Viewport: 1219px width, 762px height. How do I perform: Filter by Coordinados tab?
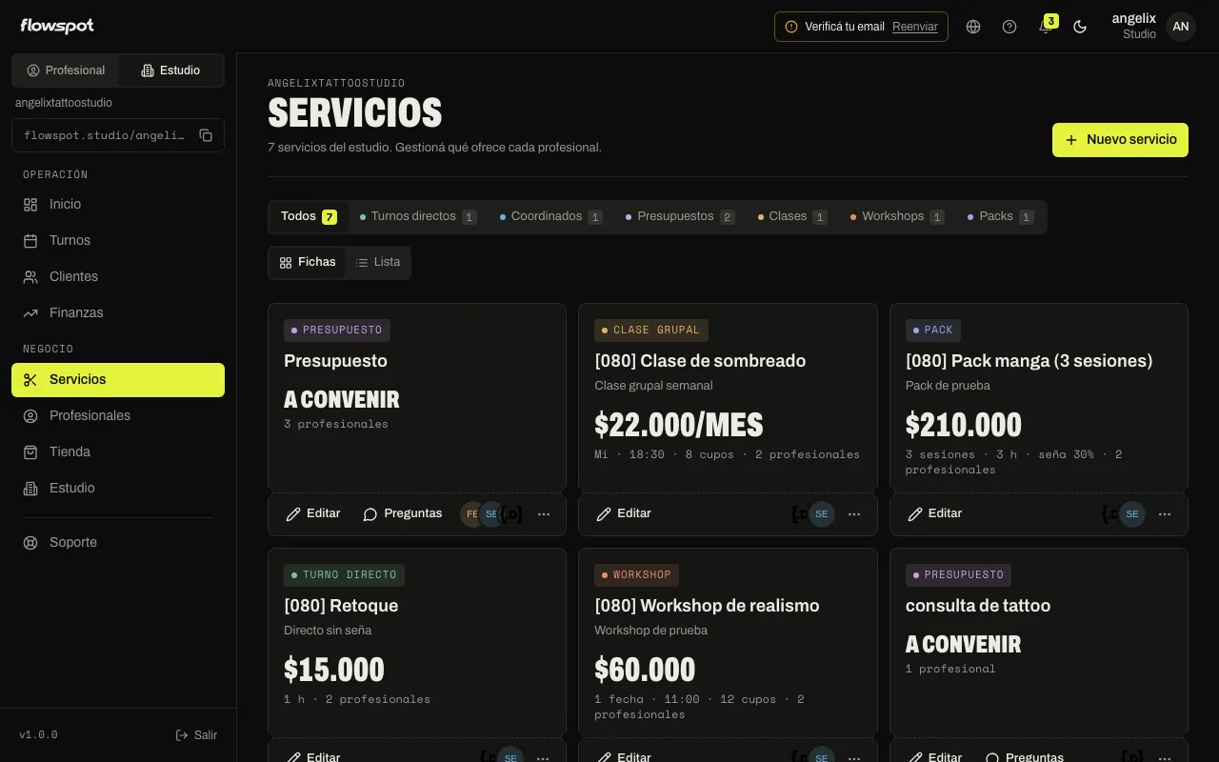pyautogui.click(x=551, y=217)
